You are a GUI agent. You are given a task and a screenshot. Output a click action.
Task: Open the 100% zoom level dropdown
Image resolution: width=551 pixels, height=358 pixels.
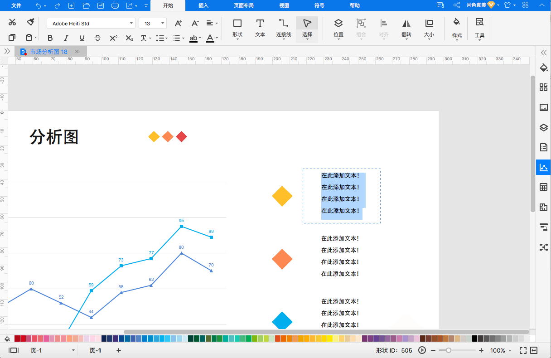click(x=500, y=350)
